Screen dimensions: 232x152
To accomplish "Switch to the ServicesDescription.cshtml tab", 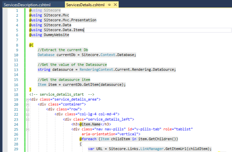I will pos(32,5).
